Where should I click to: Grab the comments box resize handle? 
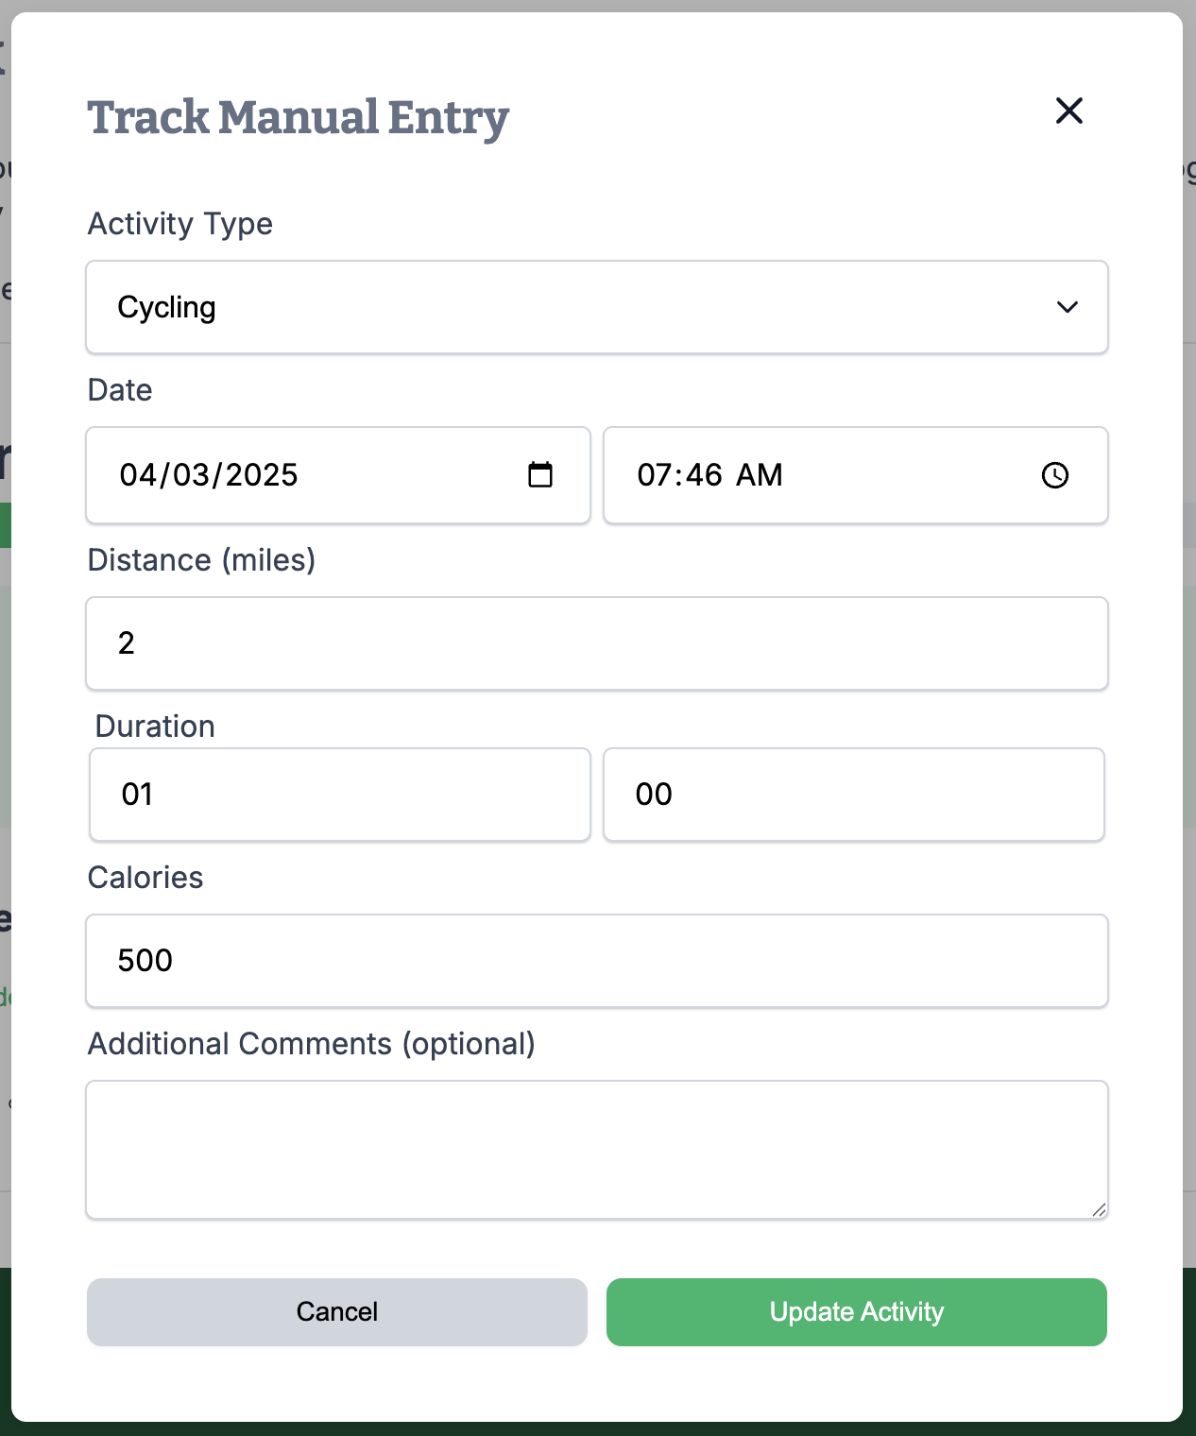(1099, 1209)
